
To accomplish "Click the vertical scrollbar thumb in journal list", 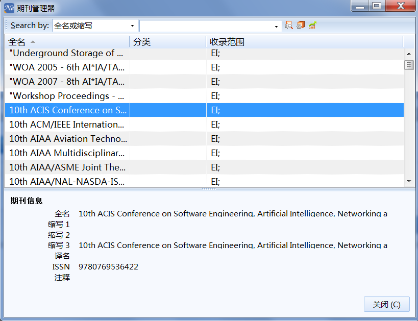I will 409,65.
